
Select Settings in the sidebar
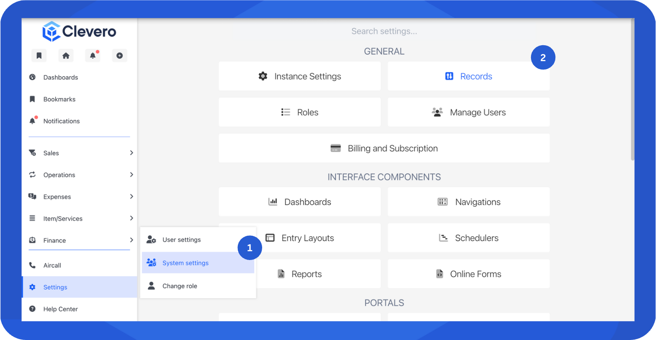click(80, 287)
